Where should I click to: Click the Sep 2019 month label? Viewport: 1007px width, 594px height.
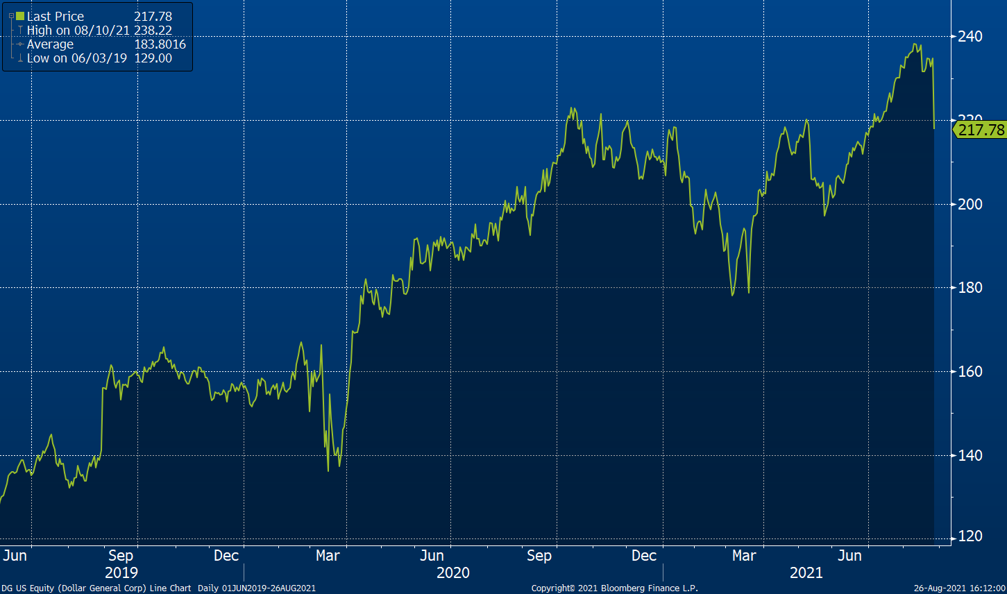121,555
